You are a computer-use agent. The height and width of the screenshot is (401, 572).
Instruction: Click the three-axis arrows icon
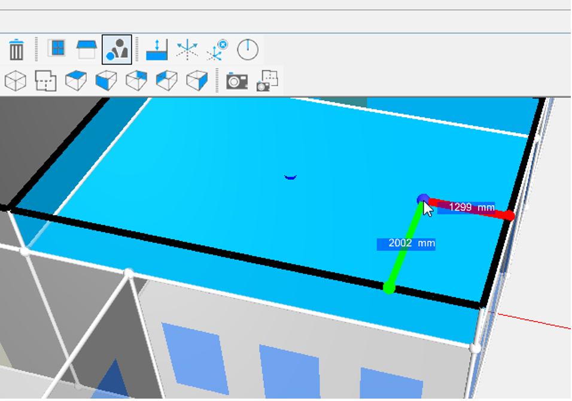(187, 50)
